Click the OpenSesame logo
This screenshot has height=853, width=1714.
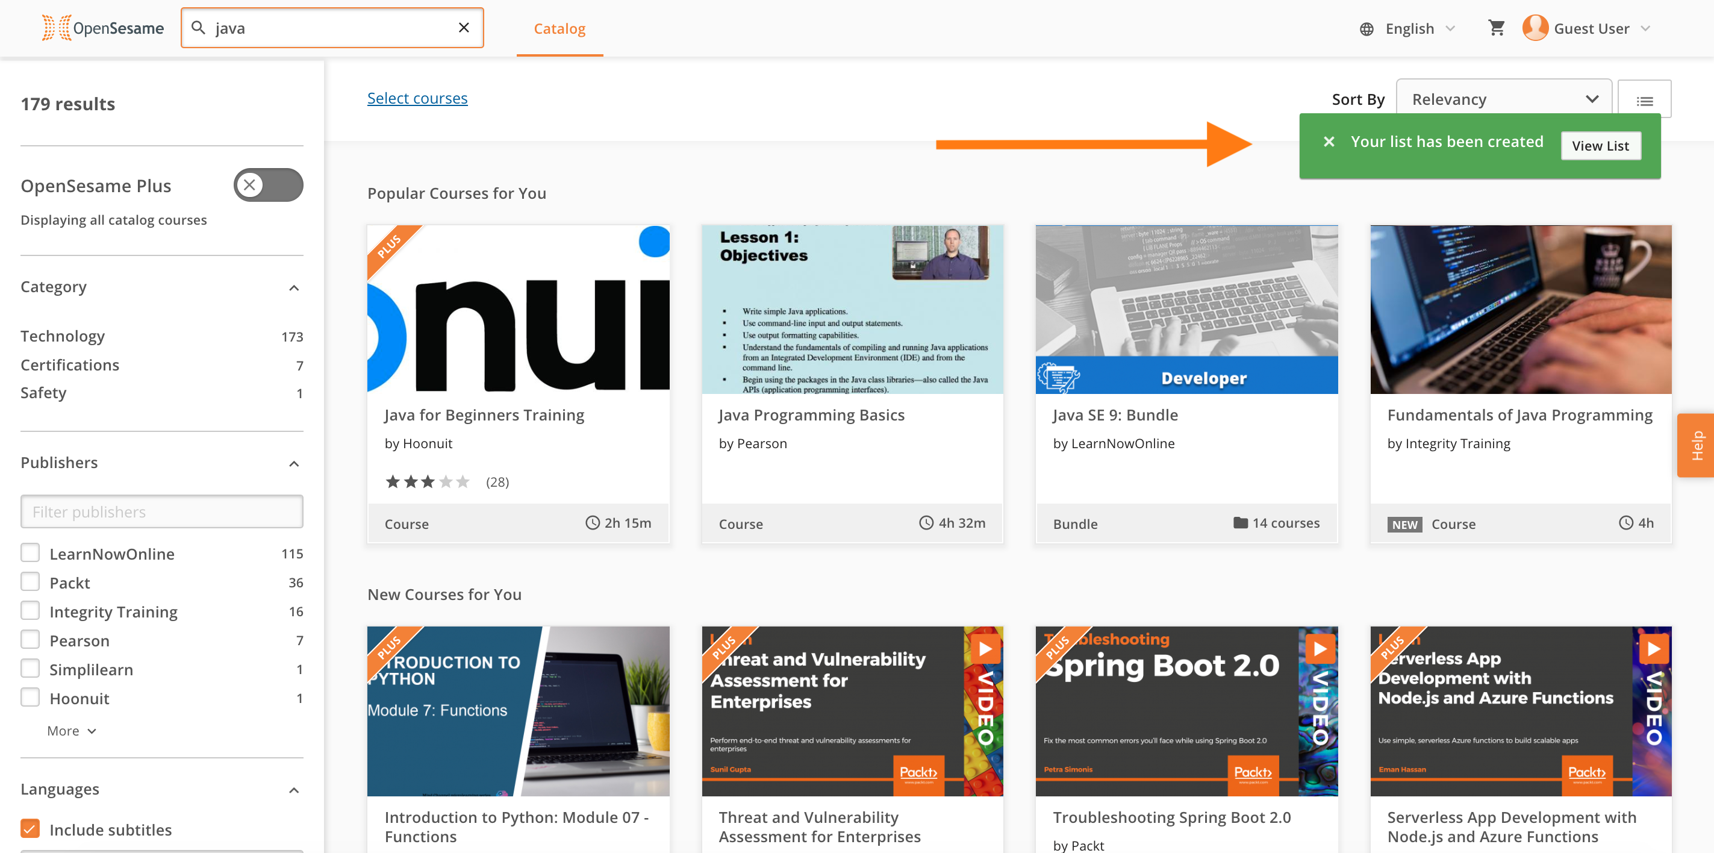(x=102, y=28)
